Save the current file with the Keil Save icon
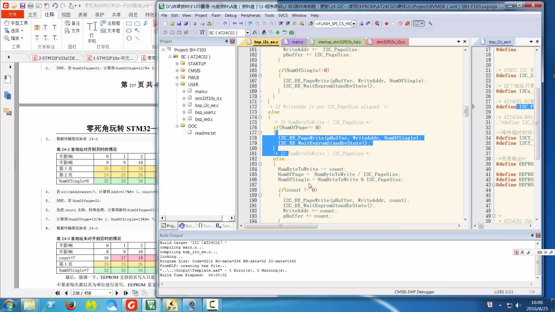Viewport: 555px width, 312px height. [179, 24]
